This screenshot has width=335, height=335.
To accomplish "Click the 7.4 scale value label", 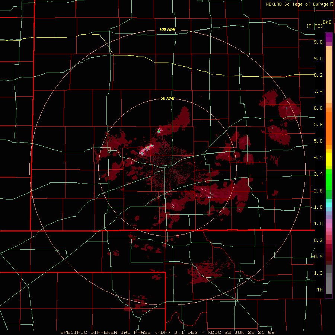I will coord(318,92).
